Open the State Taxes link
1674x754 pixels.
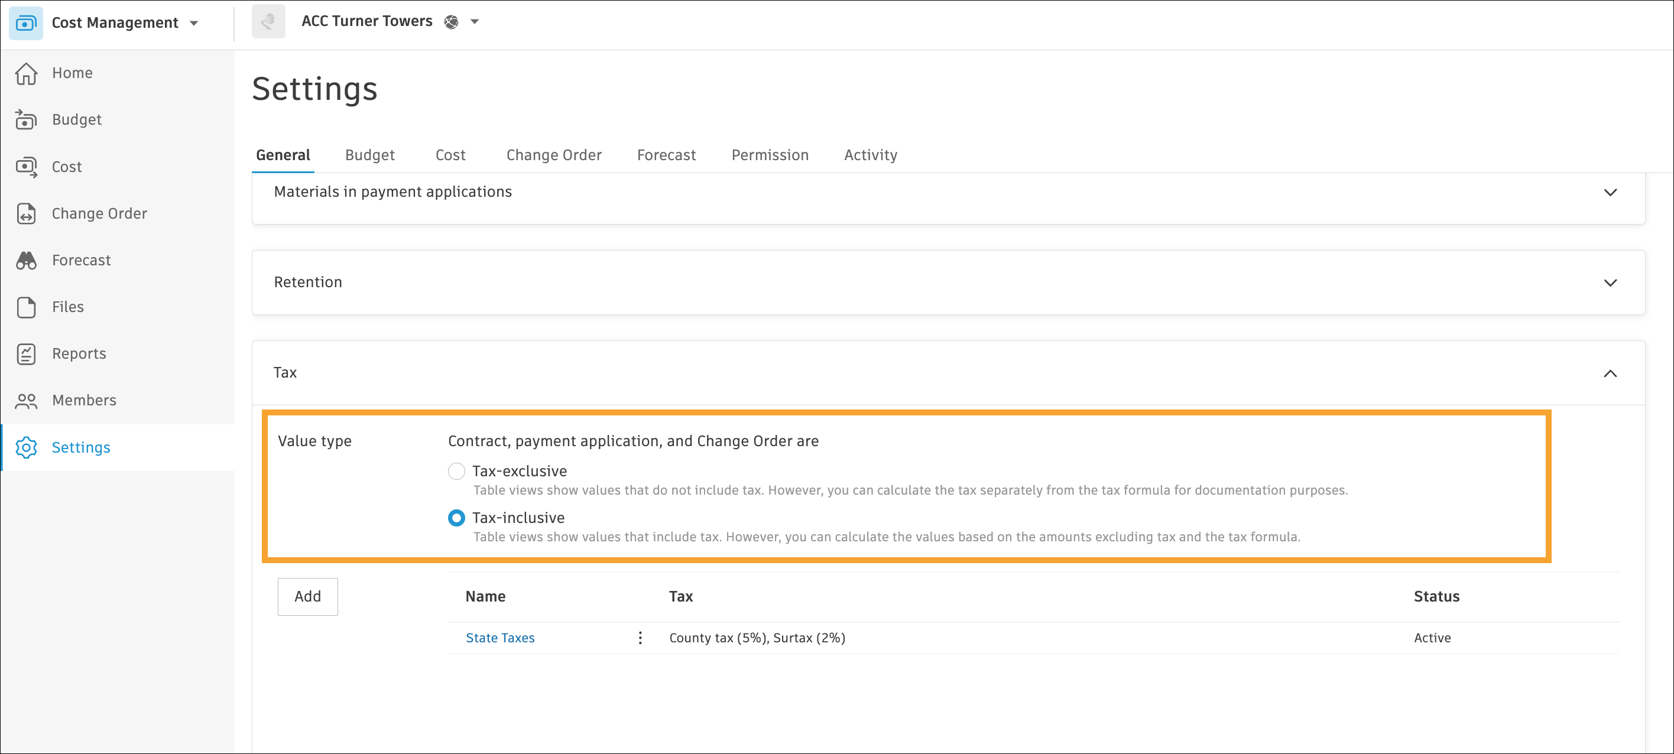coord(499,638)
